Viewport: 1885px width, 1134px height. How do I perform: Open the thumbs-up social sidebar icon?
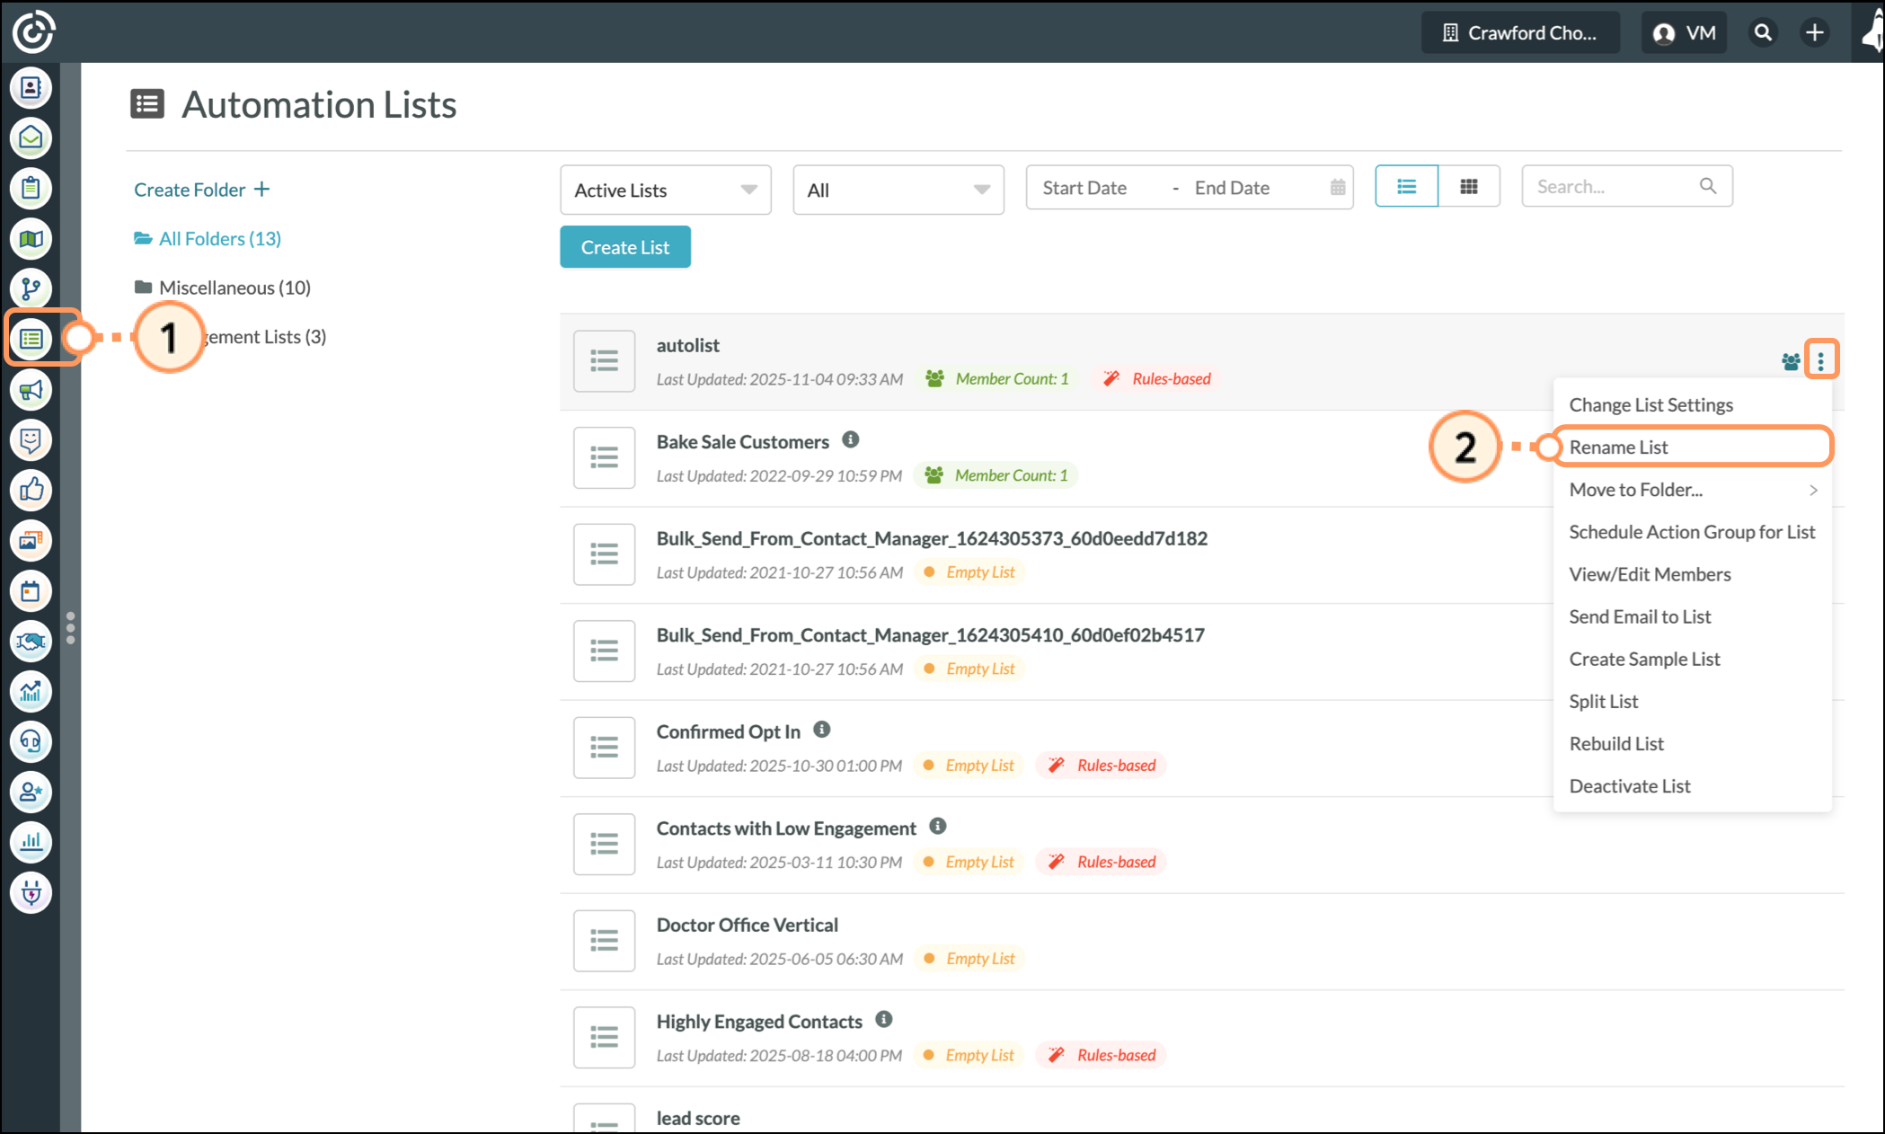coord(31,490)
